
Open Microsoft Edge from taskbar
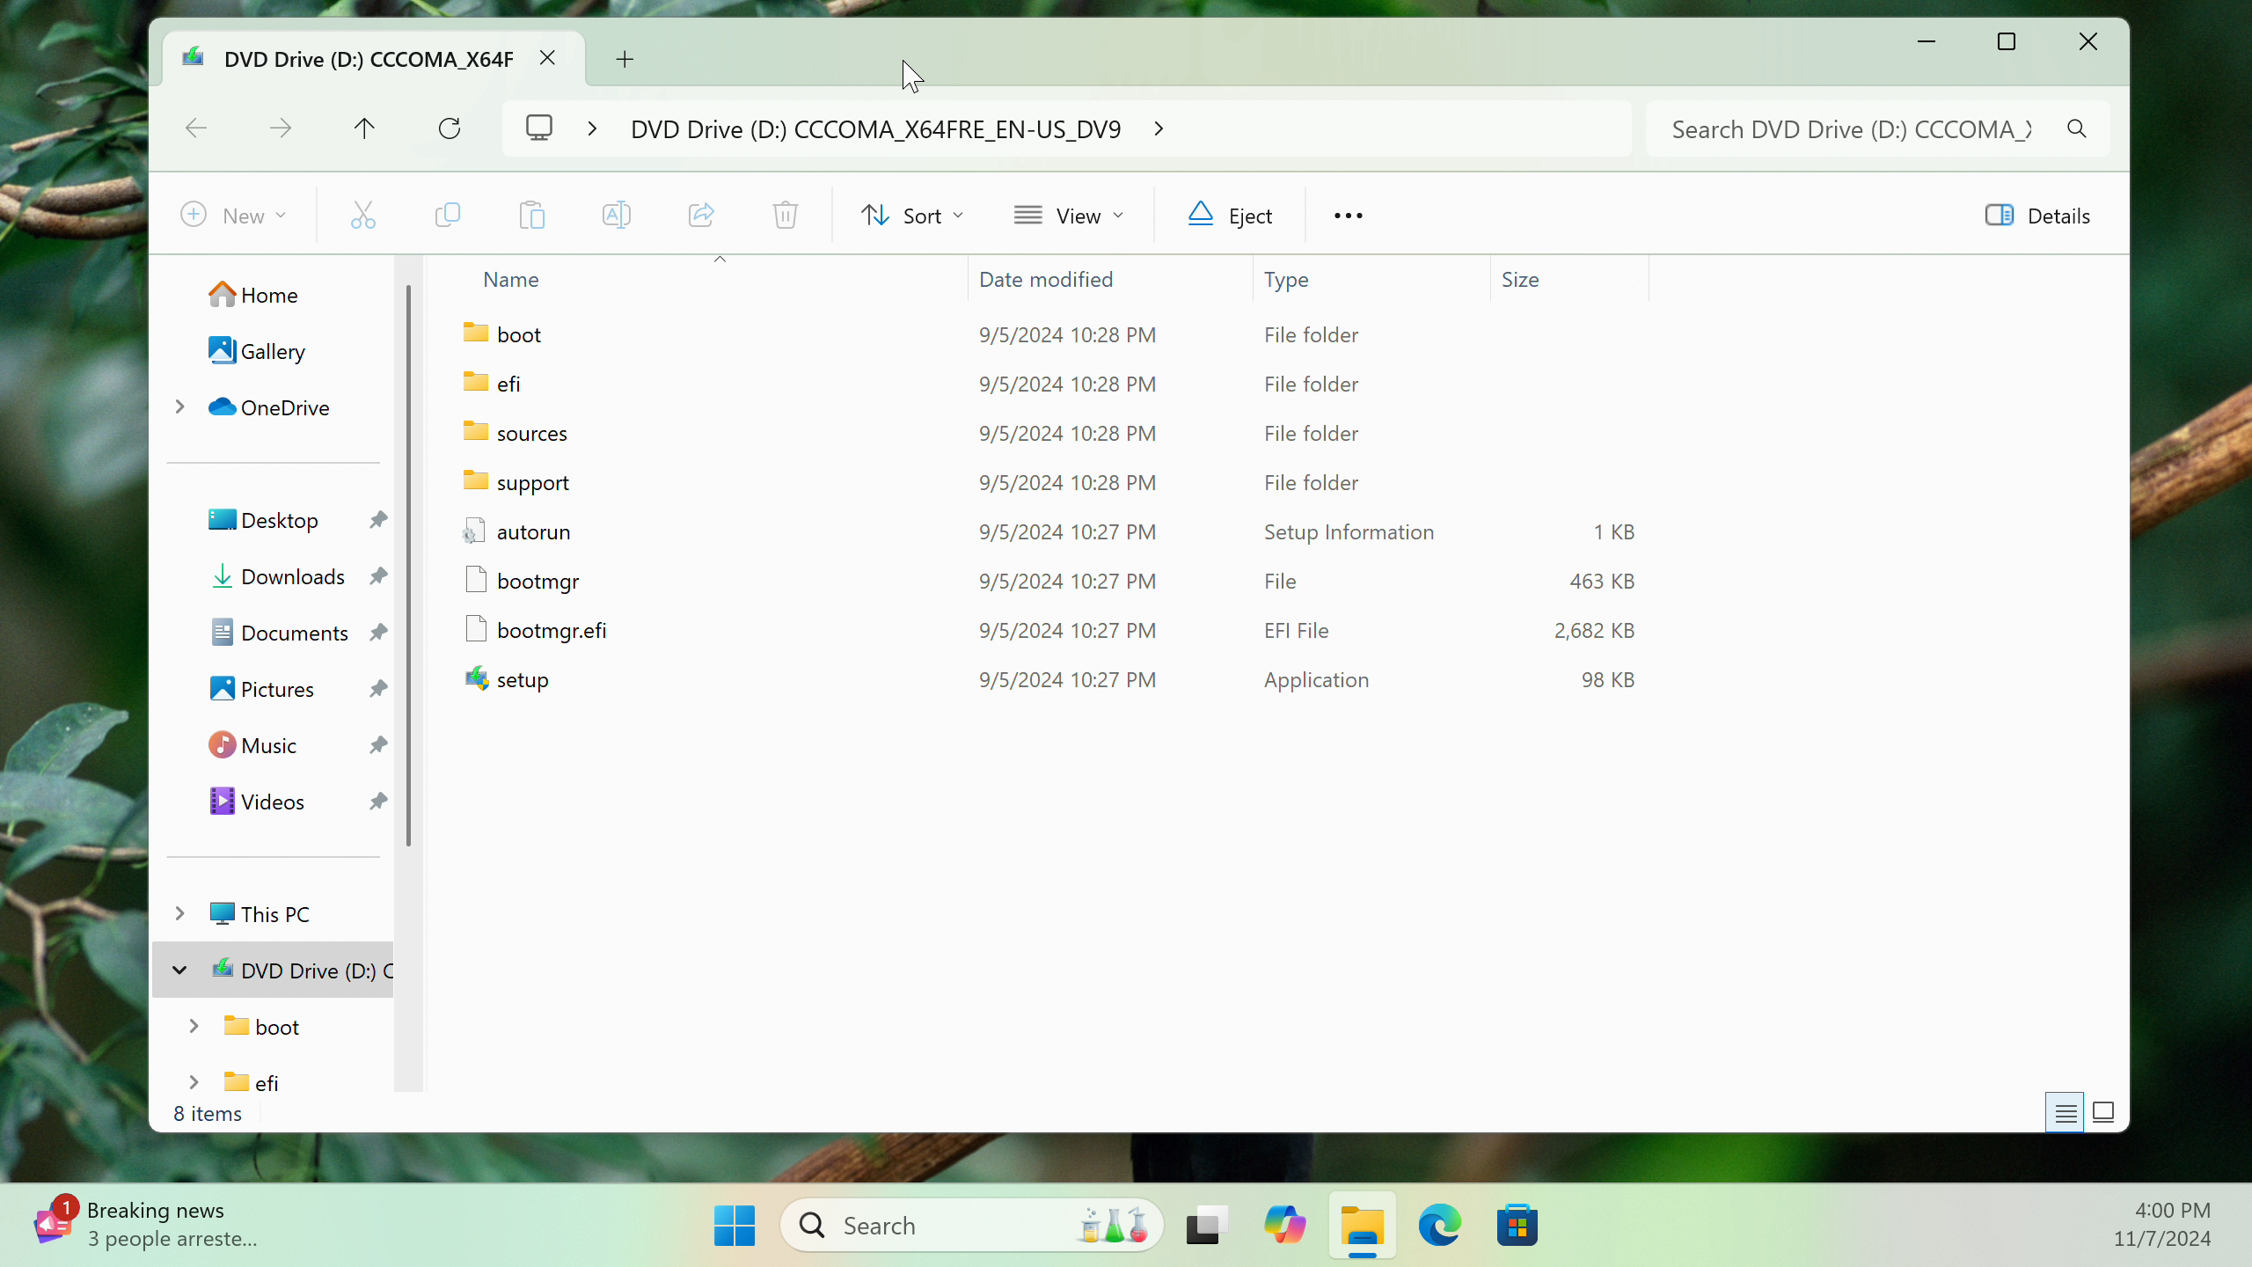click(x=1440, y=1226)
